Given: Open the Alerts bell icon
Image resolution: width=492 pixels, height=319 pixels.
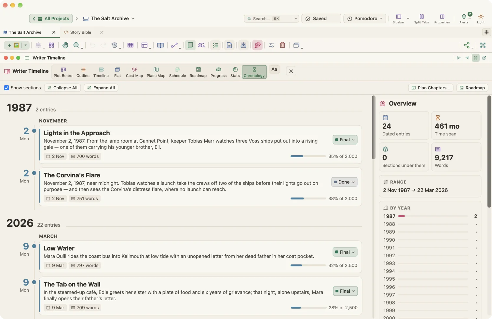Looking at the screenshot, I should click(464, 18).
